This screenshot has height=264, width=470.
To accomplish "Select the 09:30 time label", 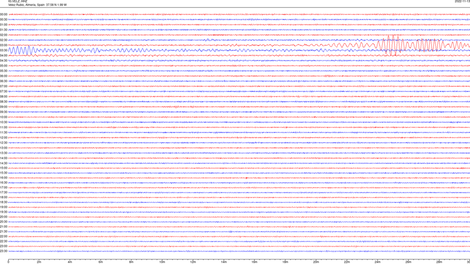I will point(3,112).
